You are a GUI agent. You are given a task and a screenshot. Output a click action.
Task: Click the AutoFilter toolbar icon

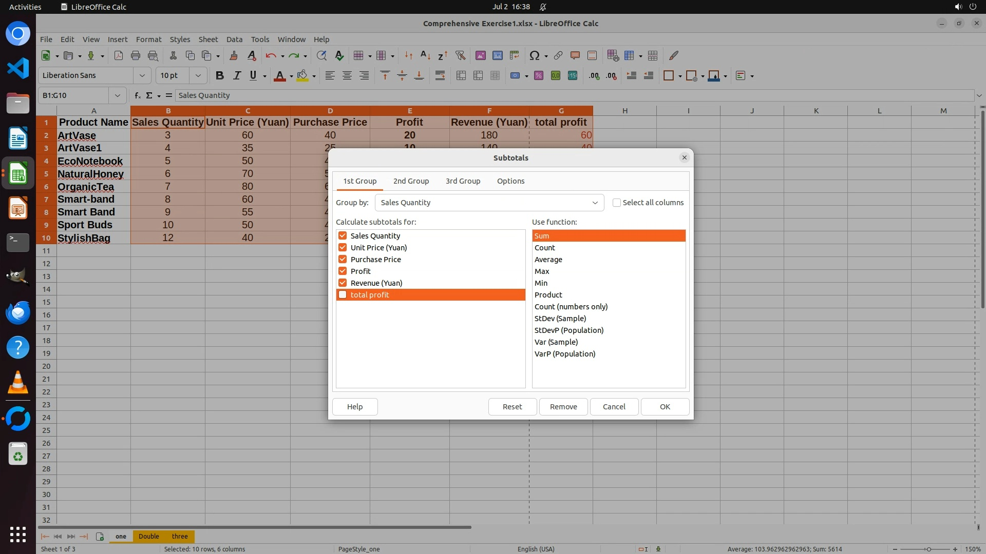(460, 55)
